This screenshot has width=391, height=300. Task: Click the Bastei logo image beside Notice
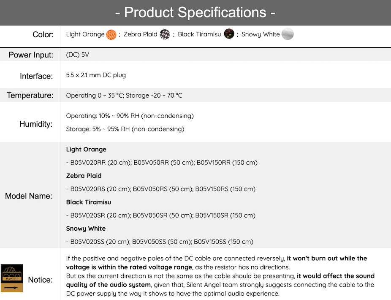[12, 273]
